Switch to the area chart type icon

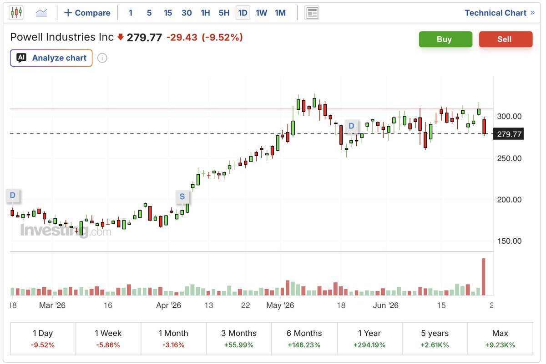(x=42, y=13)
